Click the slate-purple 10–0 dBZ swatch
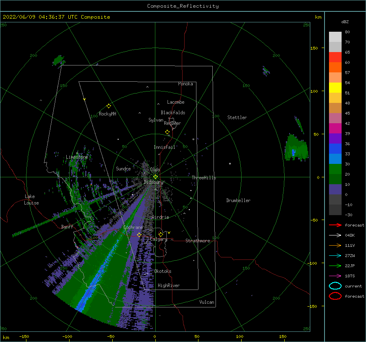The image size is (366, 342). [x=335, y=190]
